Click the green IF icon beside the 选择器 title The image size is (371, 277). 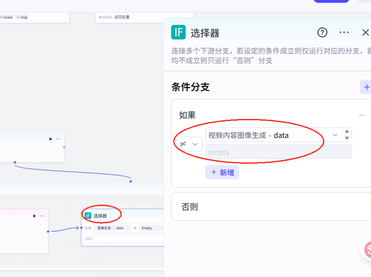click(178, 32)
